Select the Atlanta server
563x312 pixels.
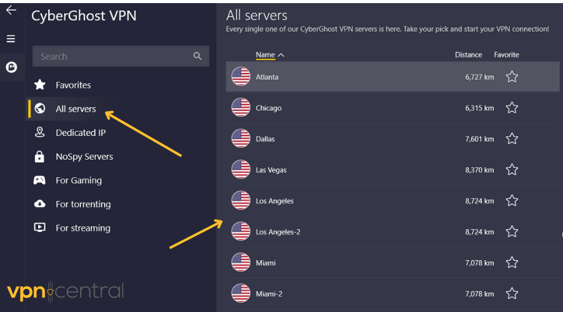(x=392, y=77)
